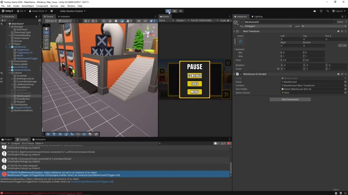Open the Tag dropdown showing Untagged
348x195 pixels.
[268, 26]
